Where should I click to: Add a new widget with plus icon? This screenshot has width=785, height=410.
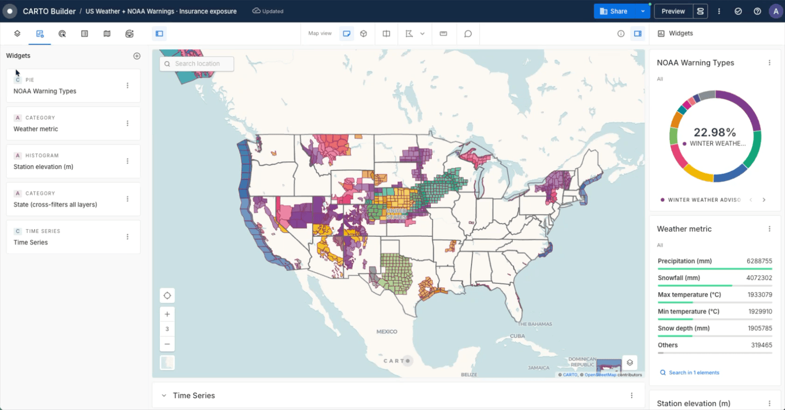[137, 56]
